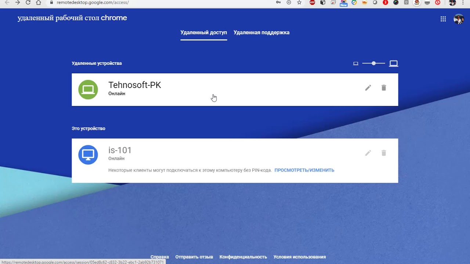
Task: Open Условия использования footer link
Action: (x=300, y=257)
